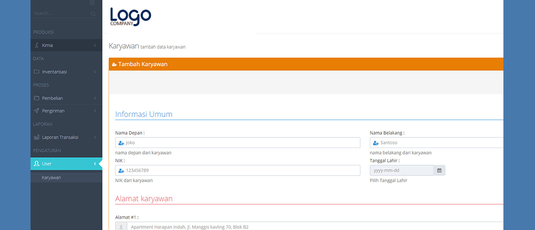Expand the Laporan Transaksi chevron
535x230 pixels.
(x=95, y=137)
